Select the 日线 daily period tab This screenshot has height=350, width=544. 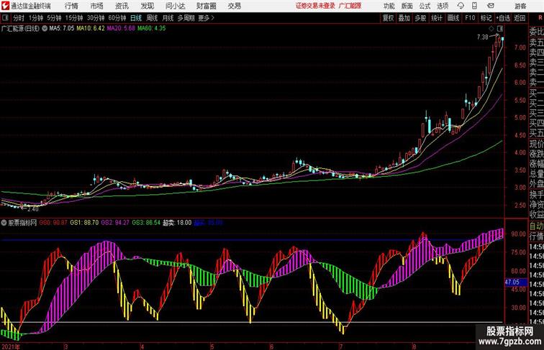pos(136,18)
